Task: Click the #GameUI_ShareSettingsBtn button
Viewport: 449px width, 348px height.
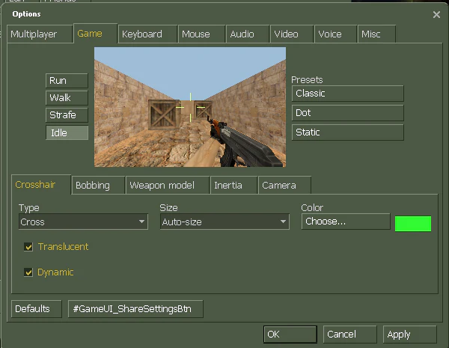Action: 135,309
